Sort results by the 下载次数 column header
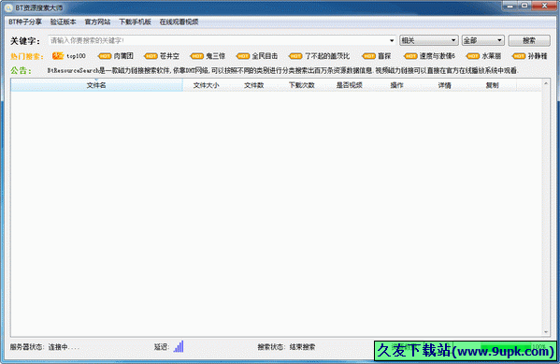This screenshot has height=364, width=560. 302,85
